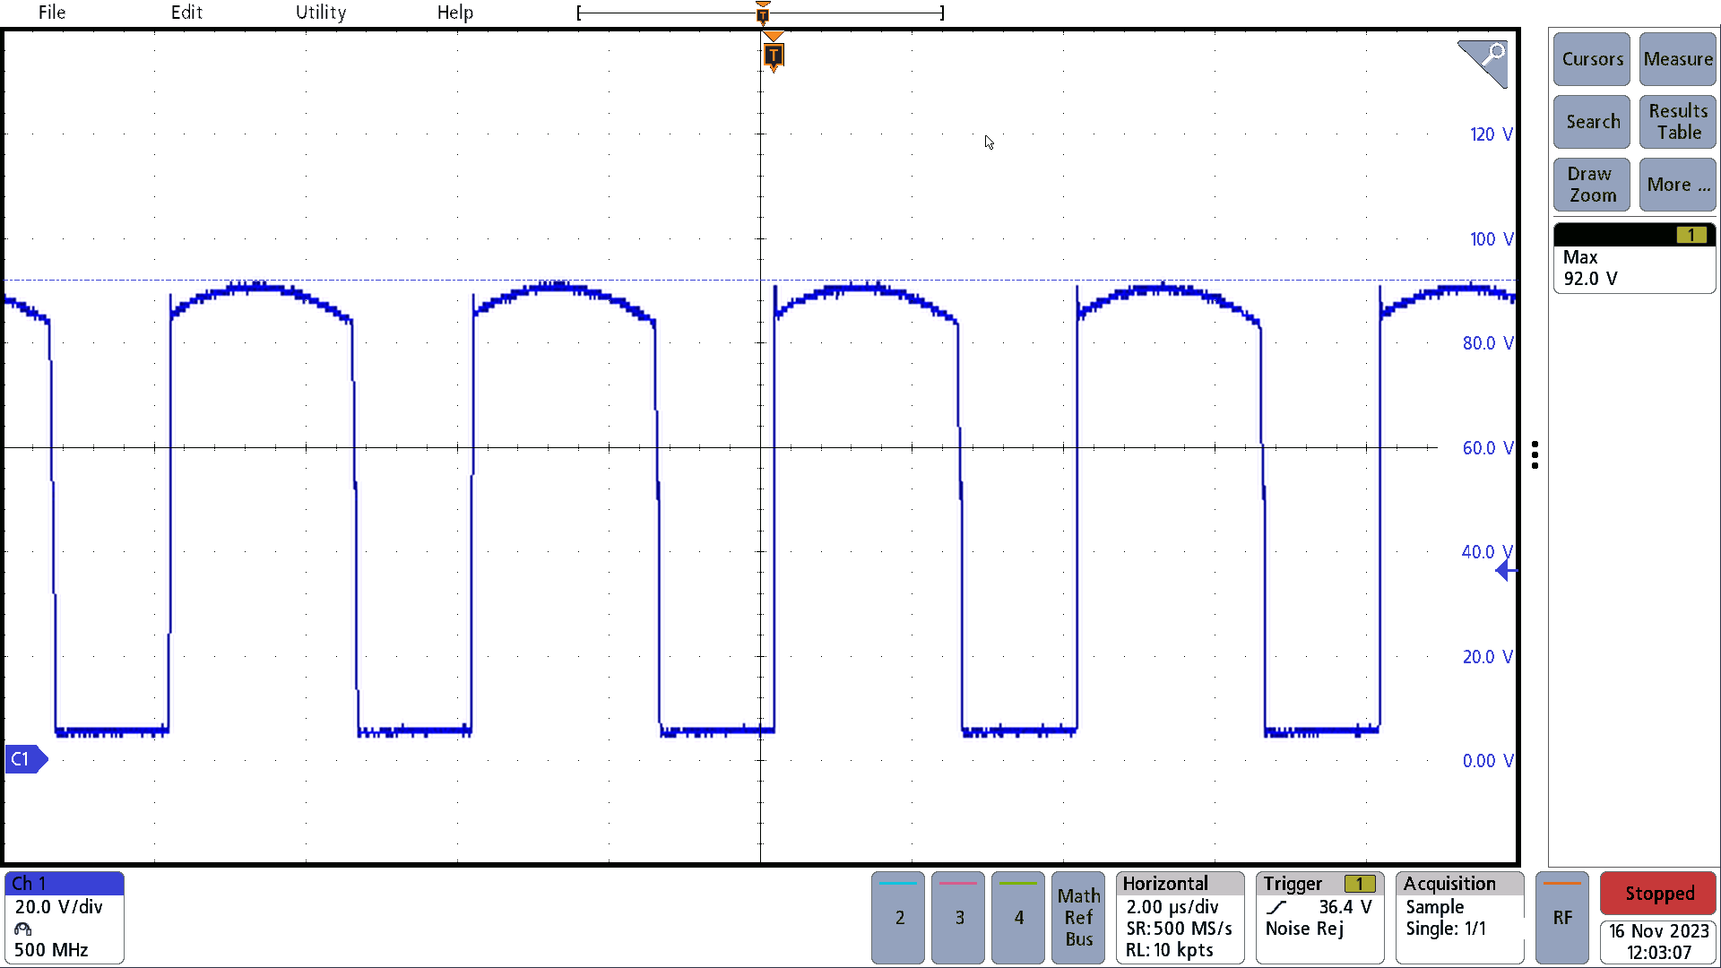
Task: Open the Acquisition settings badge
Action: point(1460,917)
